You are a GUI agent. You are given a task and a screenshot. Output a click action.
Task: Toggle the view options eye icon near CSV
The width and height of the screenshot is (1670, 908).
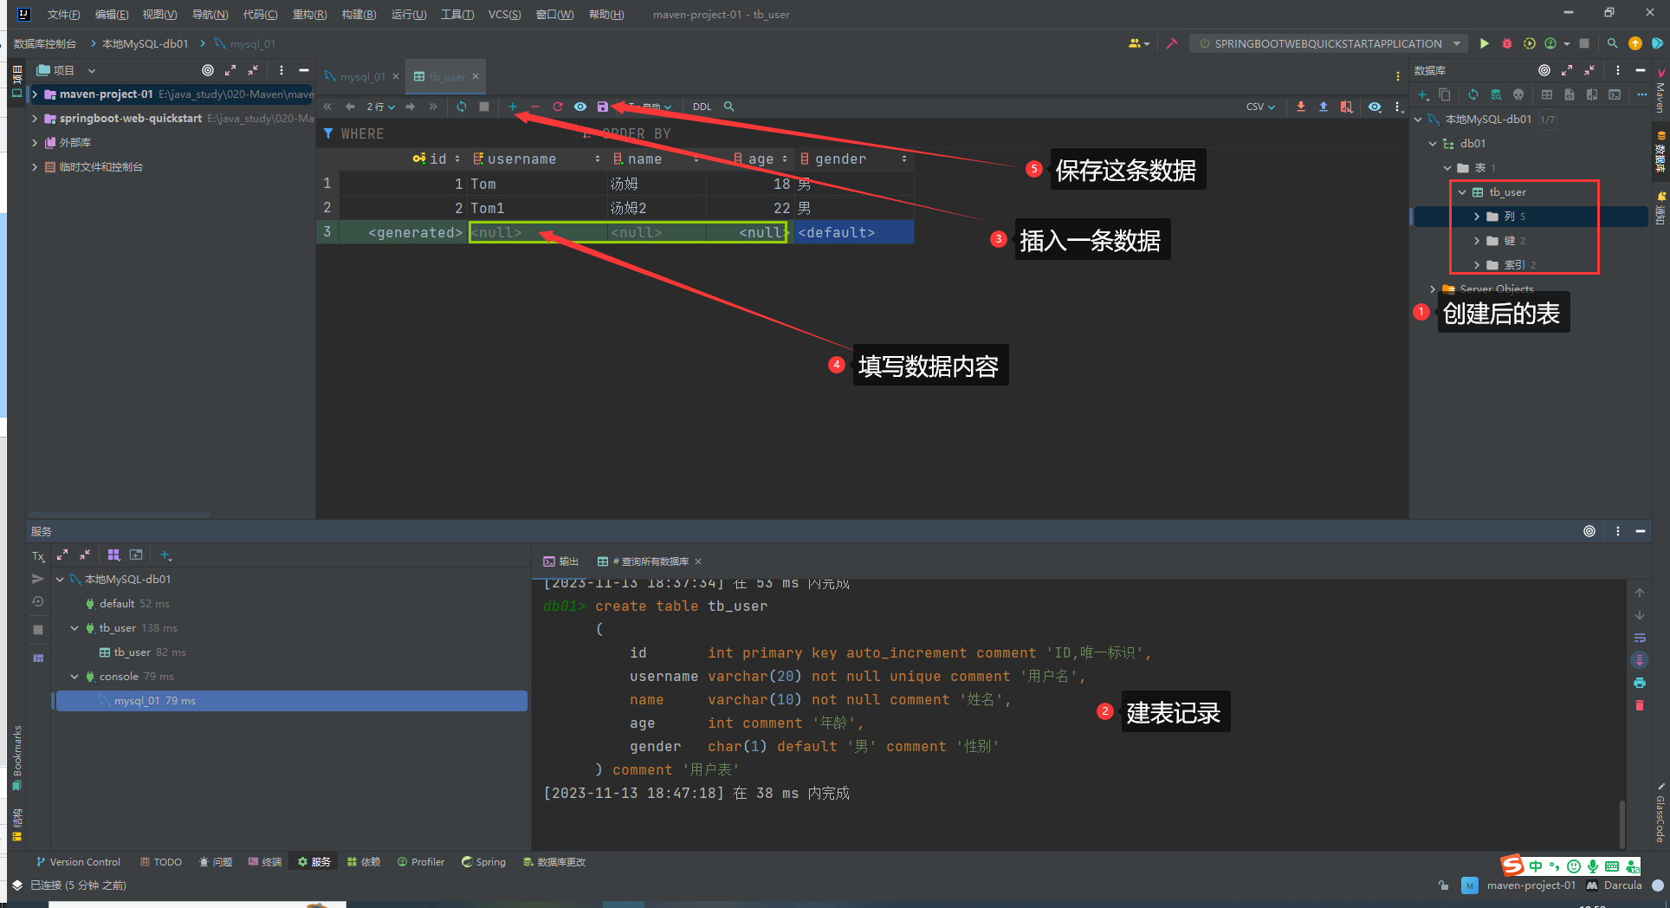click(1375, 107)
